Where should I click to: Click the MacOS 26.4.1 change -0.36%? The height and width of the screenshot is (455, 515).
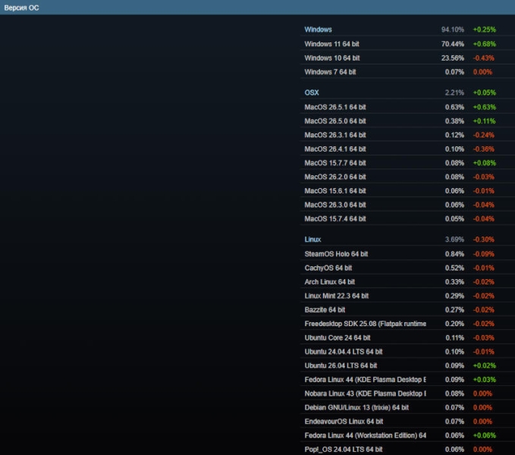coord(483,149)
